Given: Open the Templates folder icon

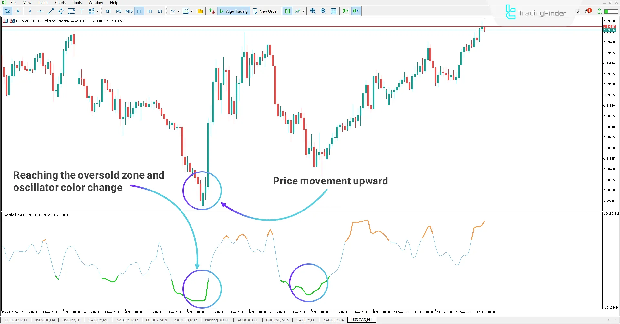Looking at the screenshot, I should coord(200,11).
